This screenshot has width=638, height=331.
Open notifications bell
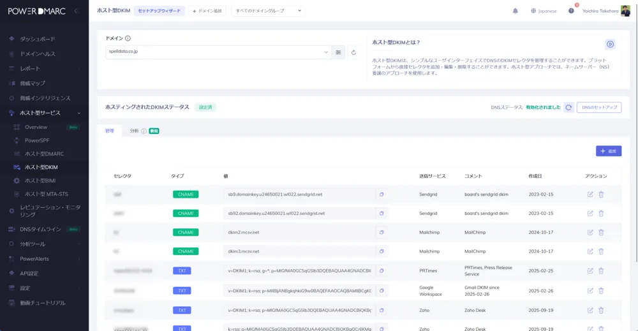point(515,11)
